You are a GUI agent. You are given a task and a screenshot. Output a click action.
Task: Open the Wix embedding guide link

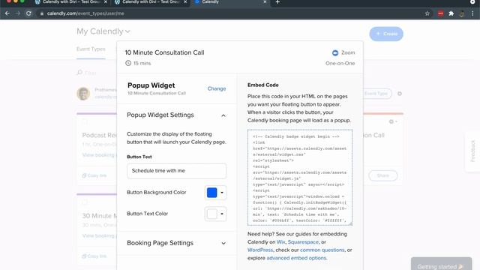click(x=280, y=241)
